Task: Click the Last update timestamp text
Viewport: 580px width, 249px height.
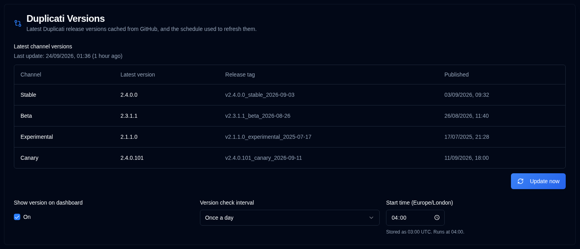Action: click(x=68, y=56)
